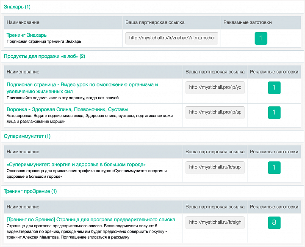Image resolution: width=305 pixels, height=247 pixels.
Task: Open the video lesson subscription page link
Action: 82,84
